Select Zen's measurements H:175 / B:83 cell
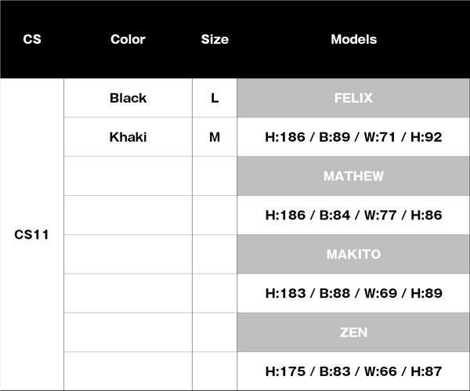The image size is (470, 391). tap(353, 371)
